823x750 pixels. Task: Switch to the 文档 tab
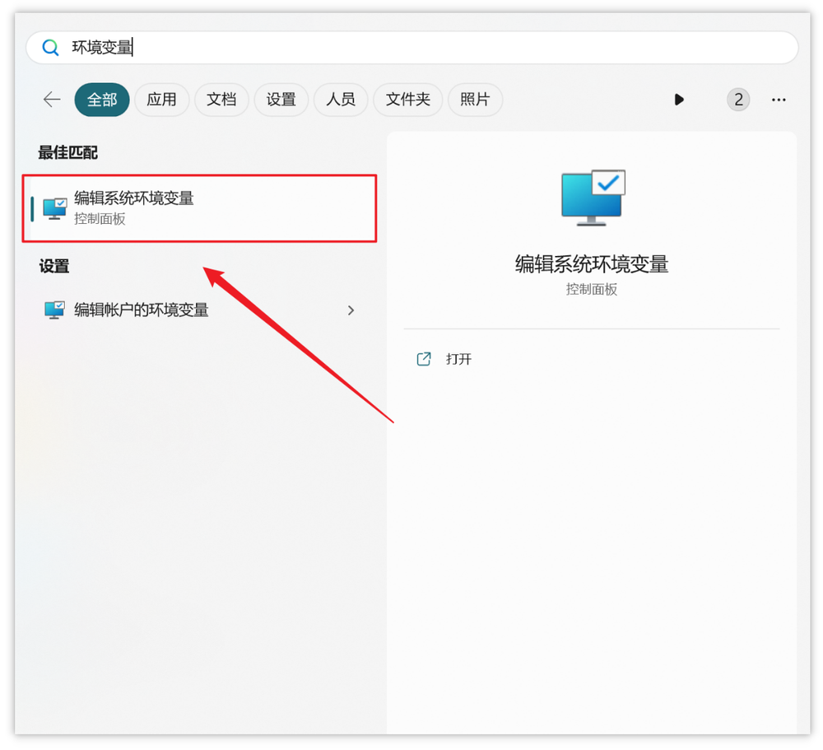point(221,99)
